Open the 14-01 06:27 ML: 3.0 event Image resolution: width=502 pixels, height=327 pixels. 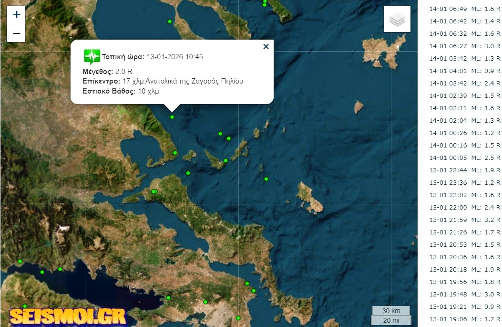point(464,46)
